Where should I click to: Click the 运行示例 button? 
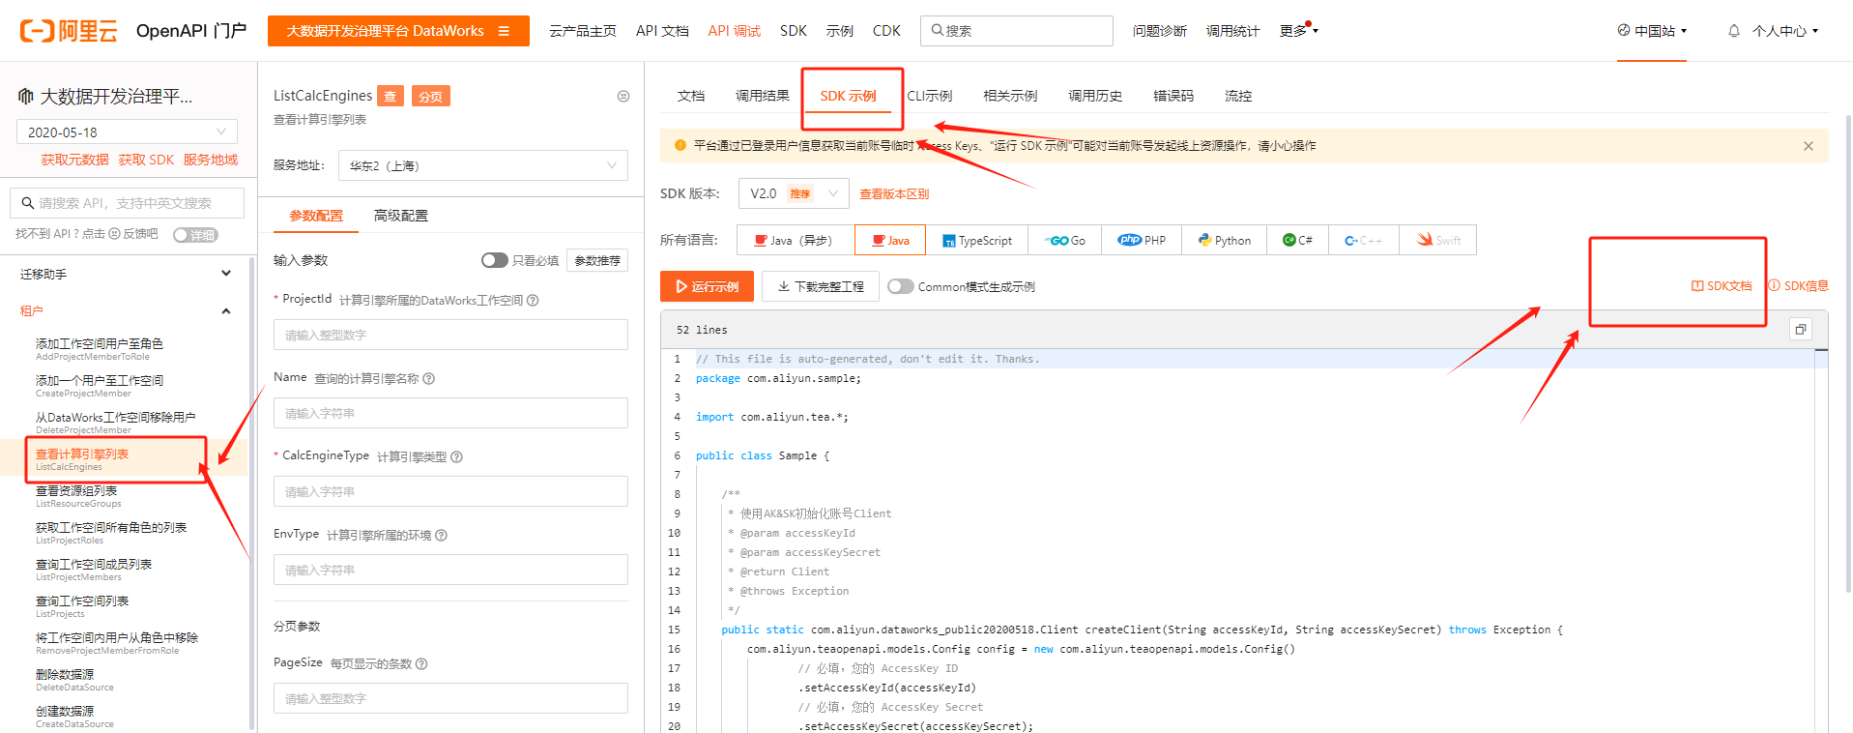[x=707, y=286]
